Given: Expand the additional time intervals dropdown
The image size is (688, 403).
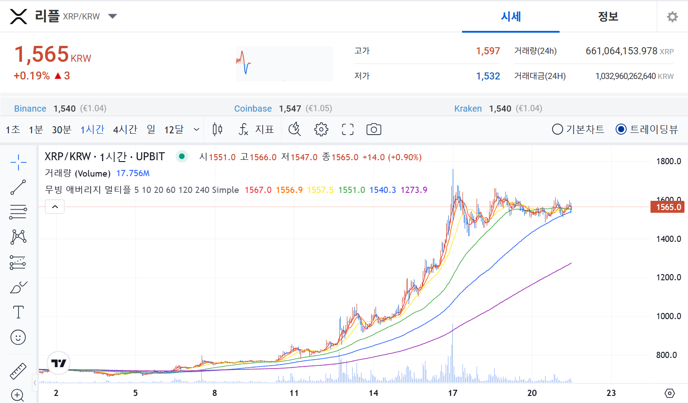Looking at the screenshot, I should [x=196, y=129].
